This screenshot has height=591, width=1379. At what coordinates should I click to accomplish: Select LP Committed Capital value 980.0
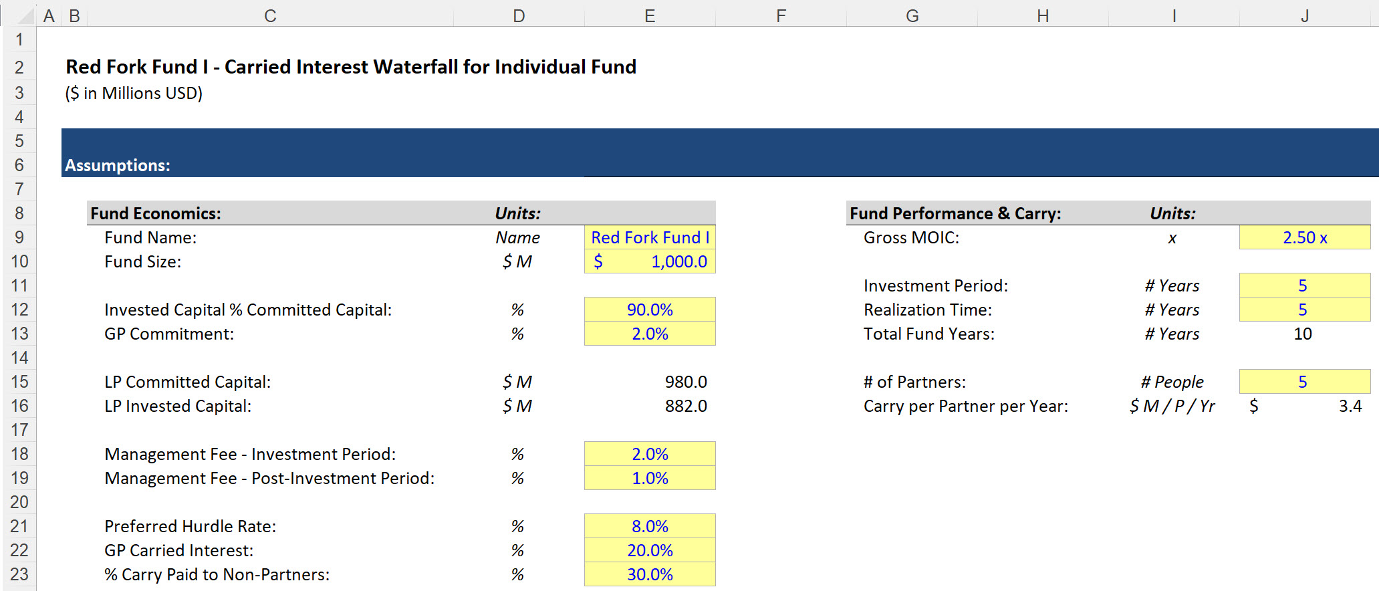(650, 382)
